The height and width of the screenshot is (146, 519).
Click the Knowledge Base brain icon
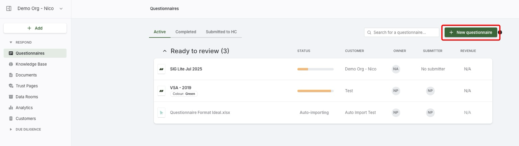[x=11, y=64]
